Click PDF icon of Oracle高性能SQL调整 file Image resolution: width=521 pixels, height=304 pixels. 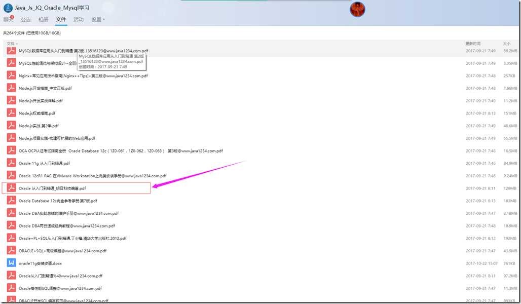click(11, 288)
